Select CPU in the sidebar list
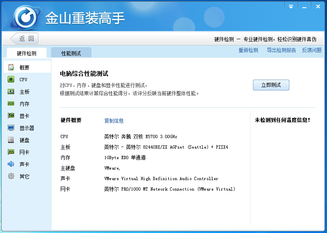 pyautogui.click(x=28, y=79)
